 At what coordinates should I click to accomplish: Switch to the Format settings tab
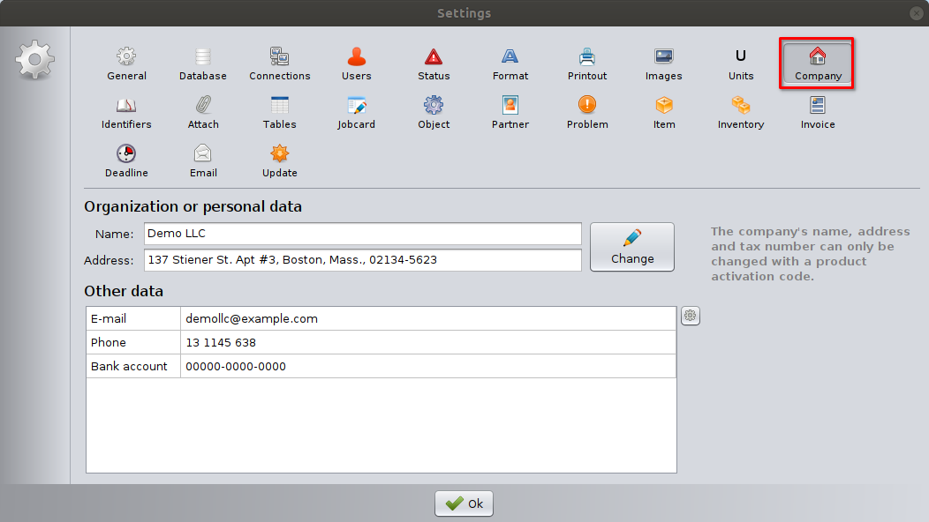pos(510,64)
